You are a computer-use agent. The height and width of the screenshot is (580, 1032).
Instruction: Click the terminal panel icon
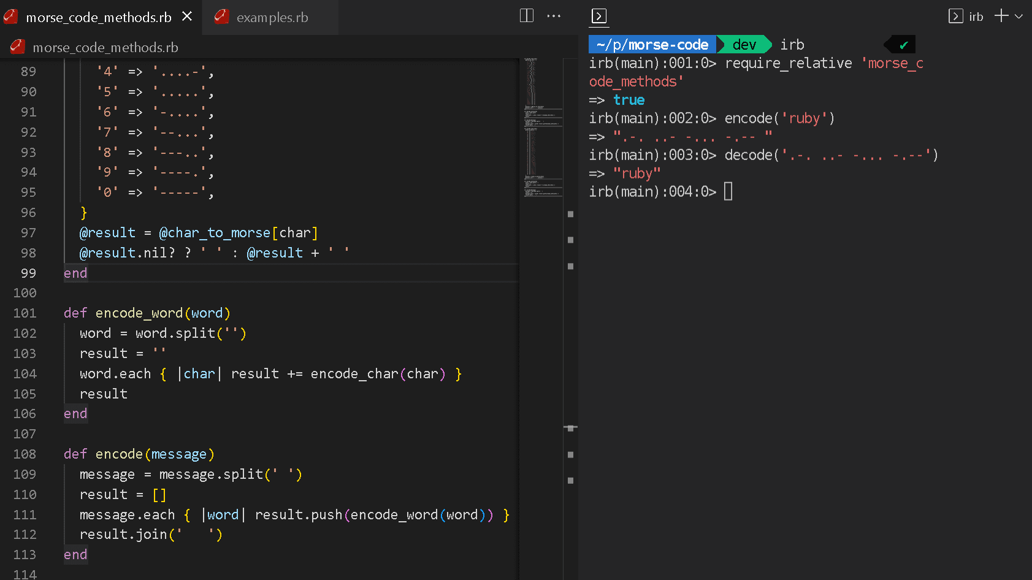pyautogui.click(x=599, y=17)
